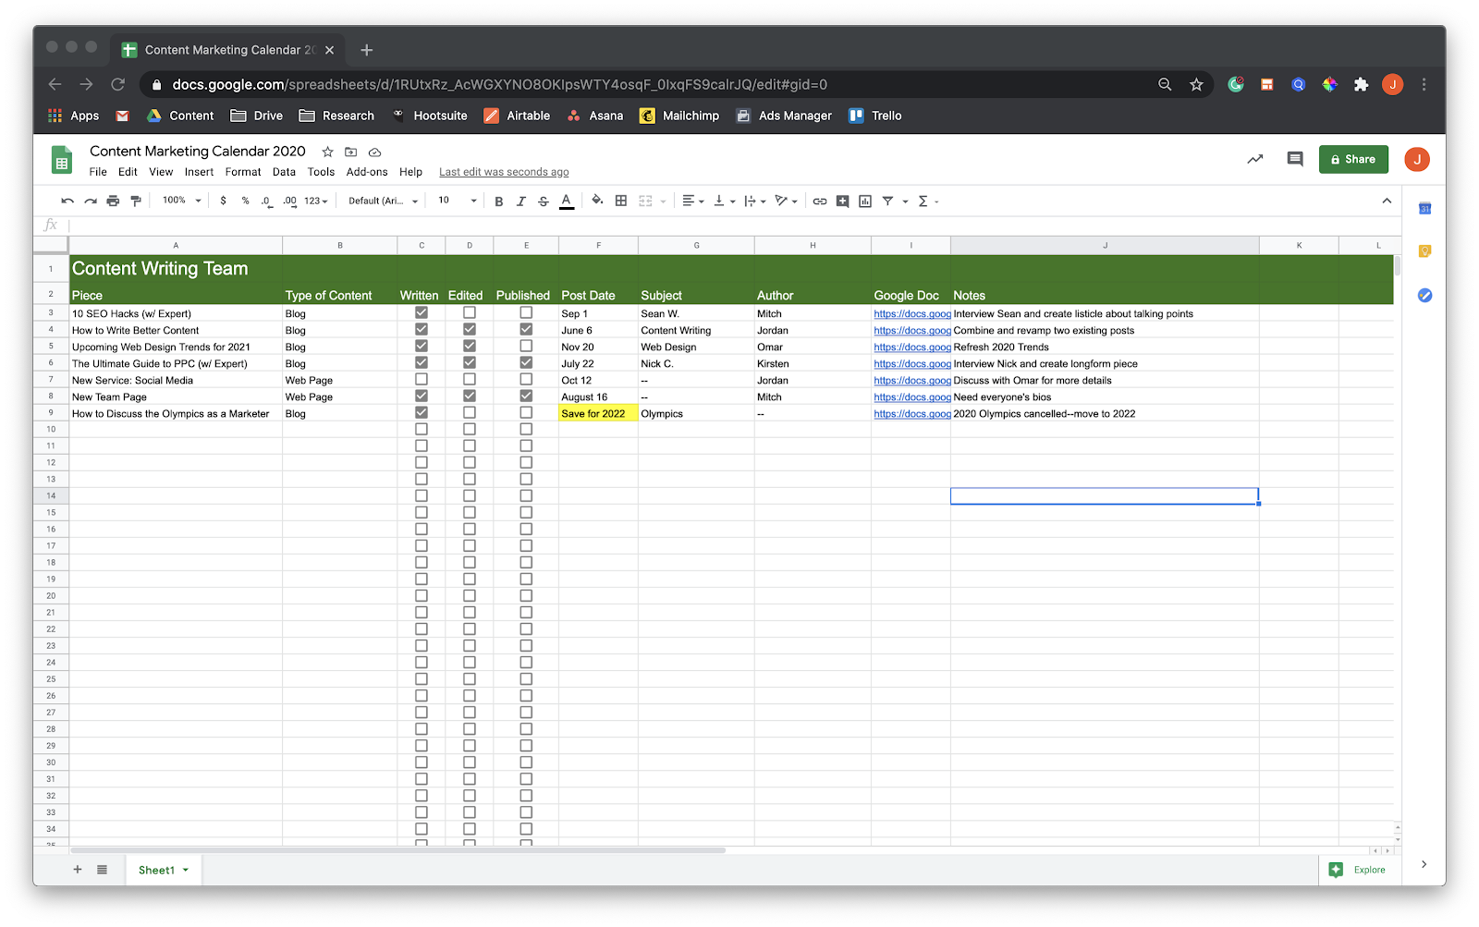Open the fill color paint bucket
Viewport: 1479px width, 927px height.
point(597,201)
